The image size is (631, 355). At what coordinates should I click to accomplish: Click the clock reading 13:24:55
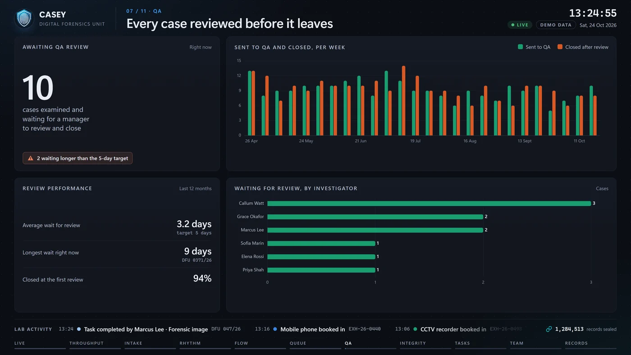(593, 13)
